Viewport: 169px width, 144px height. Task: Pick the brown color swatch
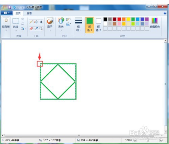[115, 24]
